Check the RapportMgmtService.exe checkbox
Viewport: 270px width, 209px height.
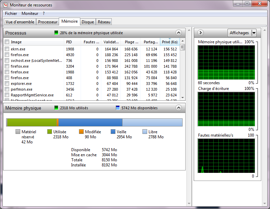point(7,95)
